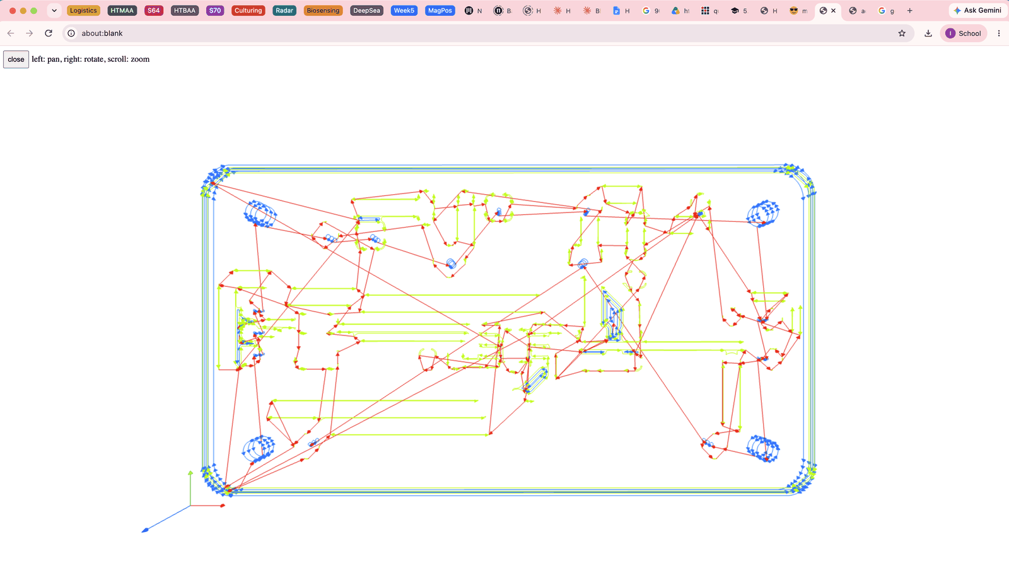Open Ask Gemini
The width and height of the screenshot is (1009, 568).
pos(977,11)
